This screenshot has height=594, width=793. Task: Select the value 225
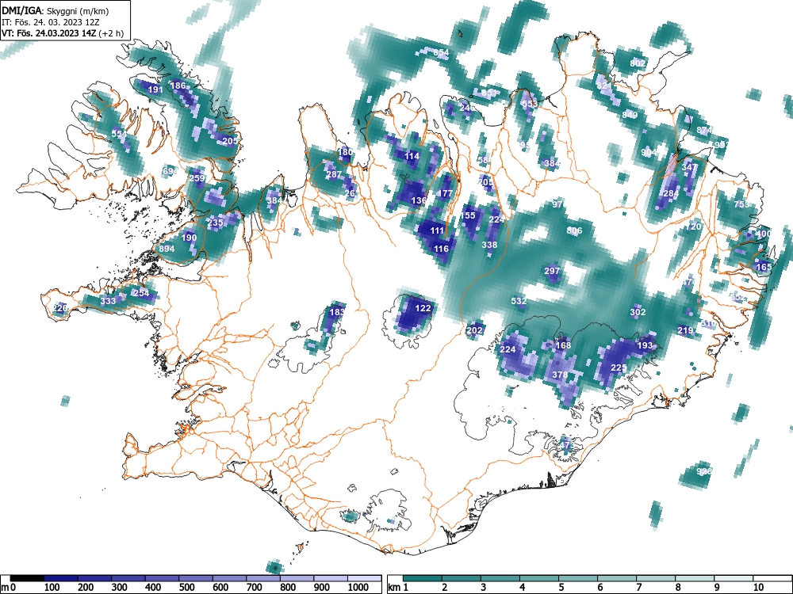tap(619, 367)
